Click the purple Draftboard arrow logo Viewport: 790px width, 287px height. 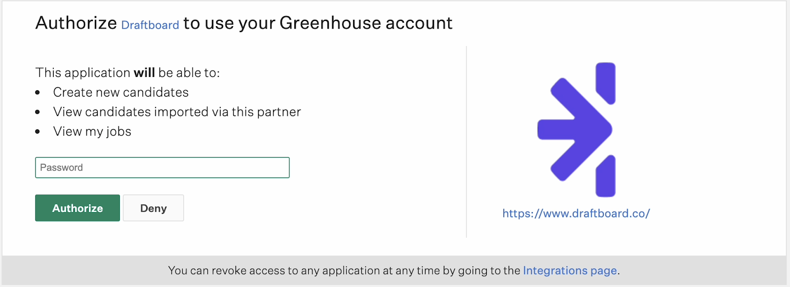coord(576,130)
